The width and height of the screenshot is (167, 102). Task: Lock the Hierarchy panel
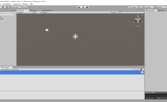(13, 10)
